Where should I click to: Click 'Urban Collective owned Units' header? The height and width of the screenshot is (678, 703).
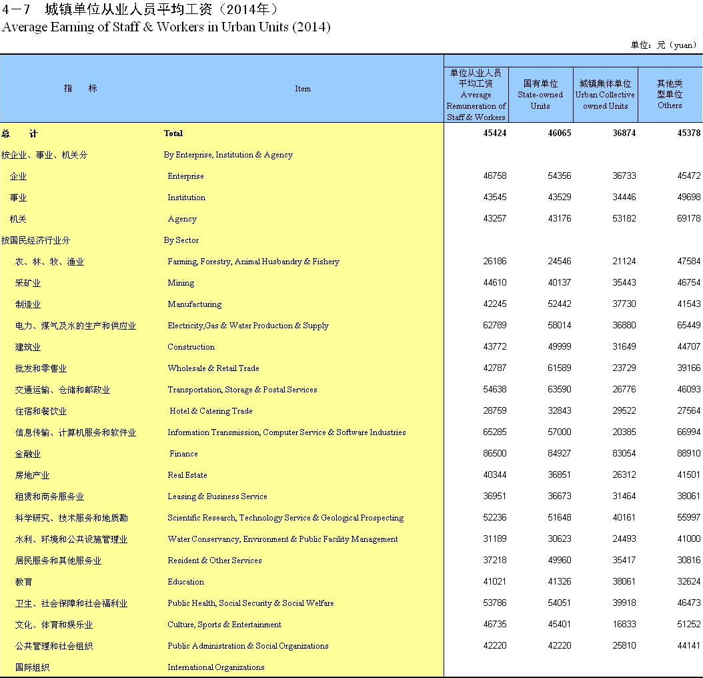coord(605,95)
